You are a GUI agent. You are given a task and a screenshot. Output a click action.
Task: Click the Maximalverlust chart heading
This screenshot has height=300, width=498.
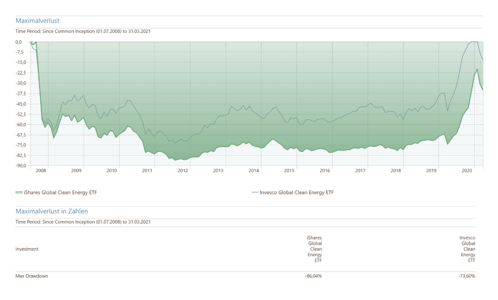pos(37,21)
